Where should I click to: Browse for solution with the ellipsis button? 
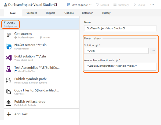153,51
